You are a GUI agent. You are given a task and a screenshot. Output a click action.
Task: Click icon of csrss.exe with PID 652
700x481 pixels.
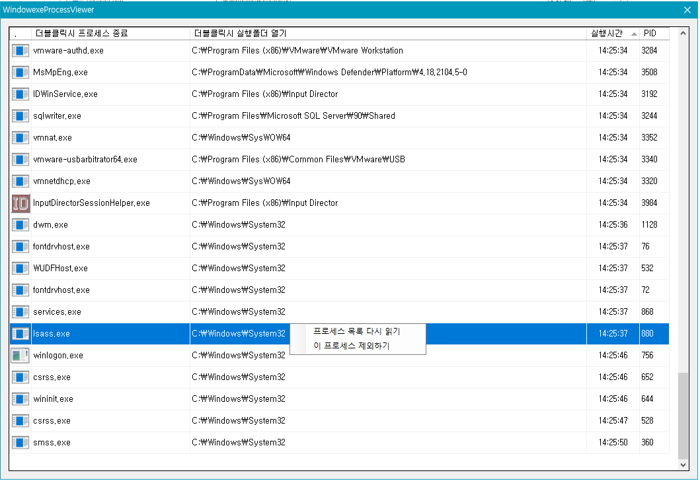[20, 377]
